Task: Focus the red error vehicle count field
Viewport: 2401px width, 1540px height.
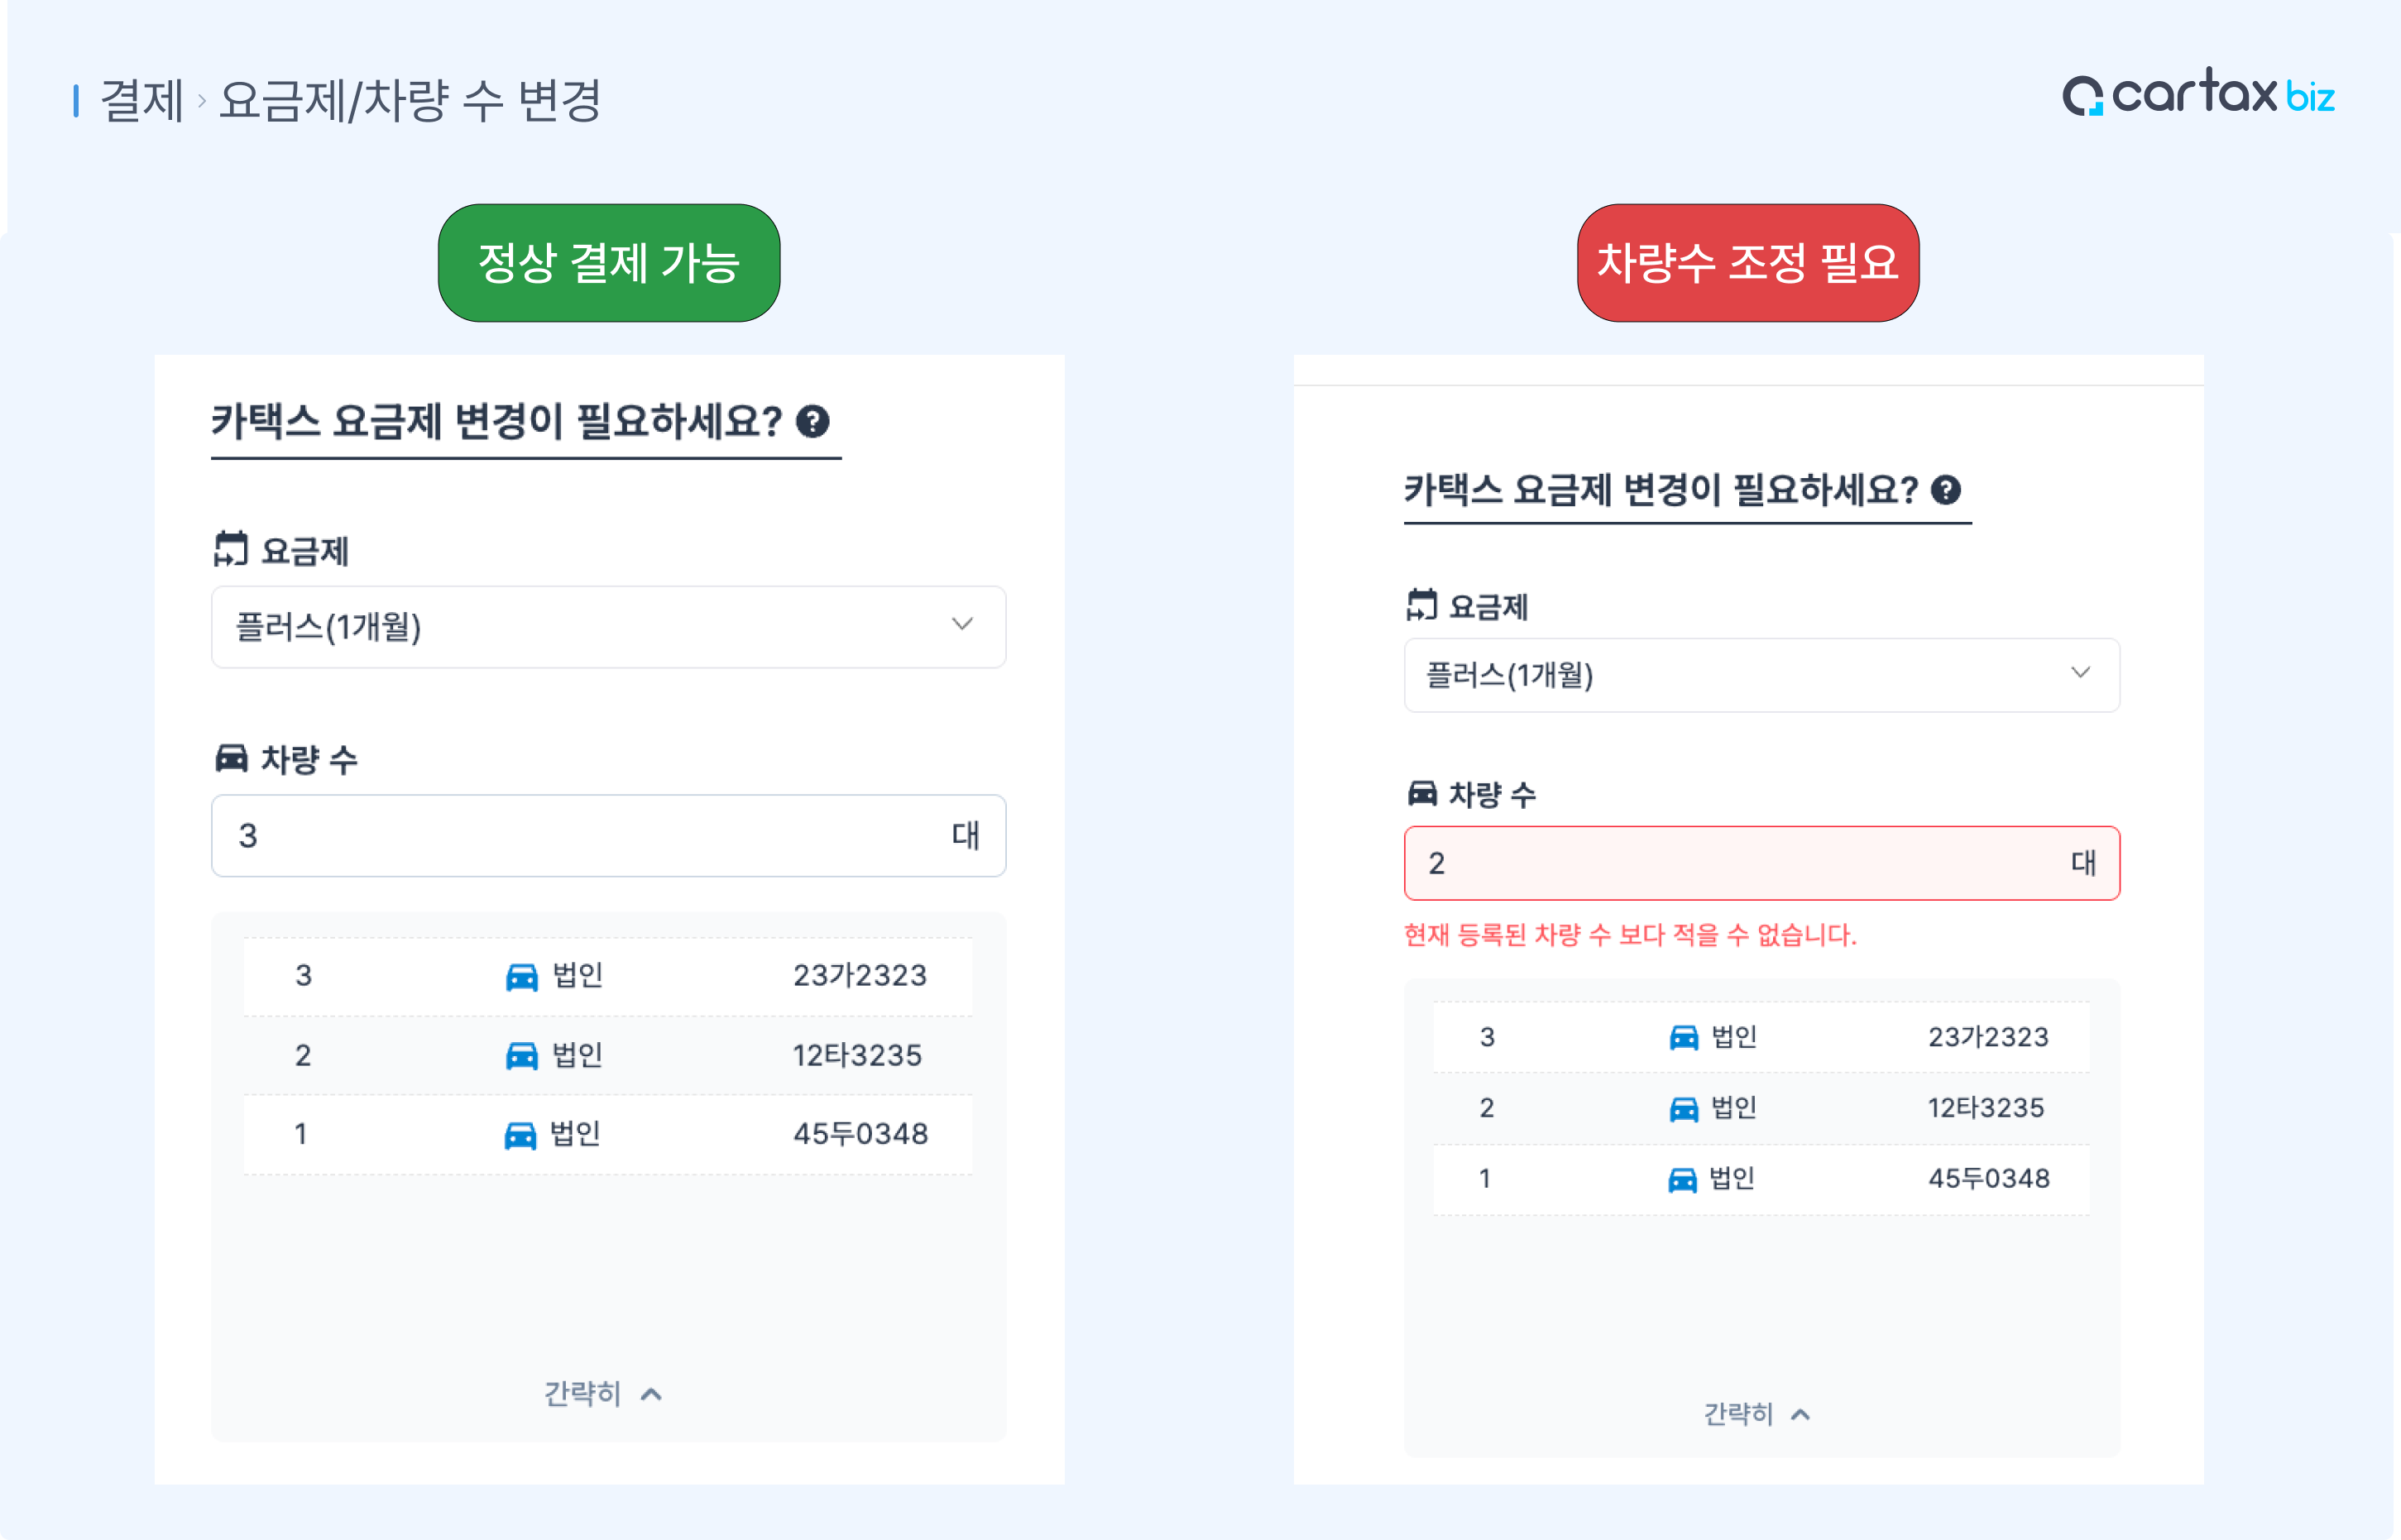Action: [x=1741, y=863]
